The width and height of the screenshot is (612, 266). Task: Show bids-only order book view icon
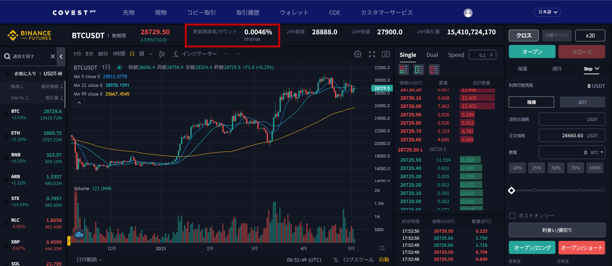tap(419, 69)
